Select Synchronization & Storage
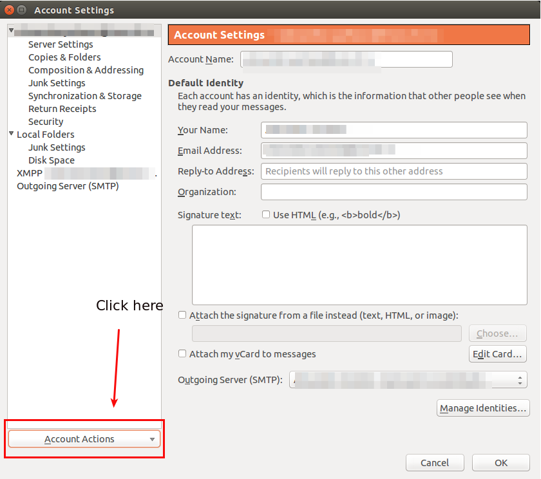This screenshot has width=541, height=479. 84,96
